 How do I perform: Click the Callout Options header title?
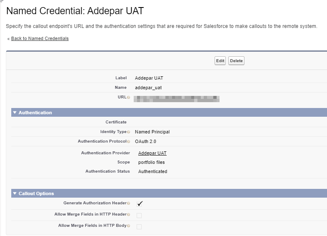36,193
